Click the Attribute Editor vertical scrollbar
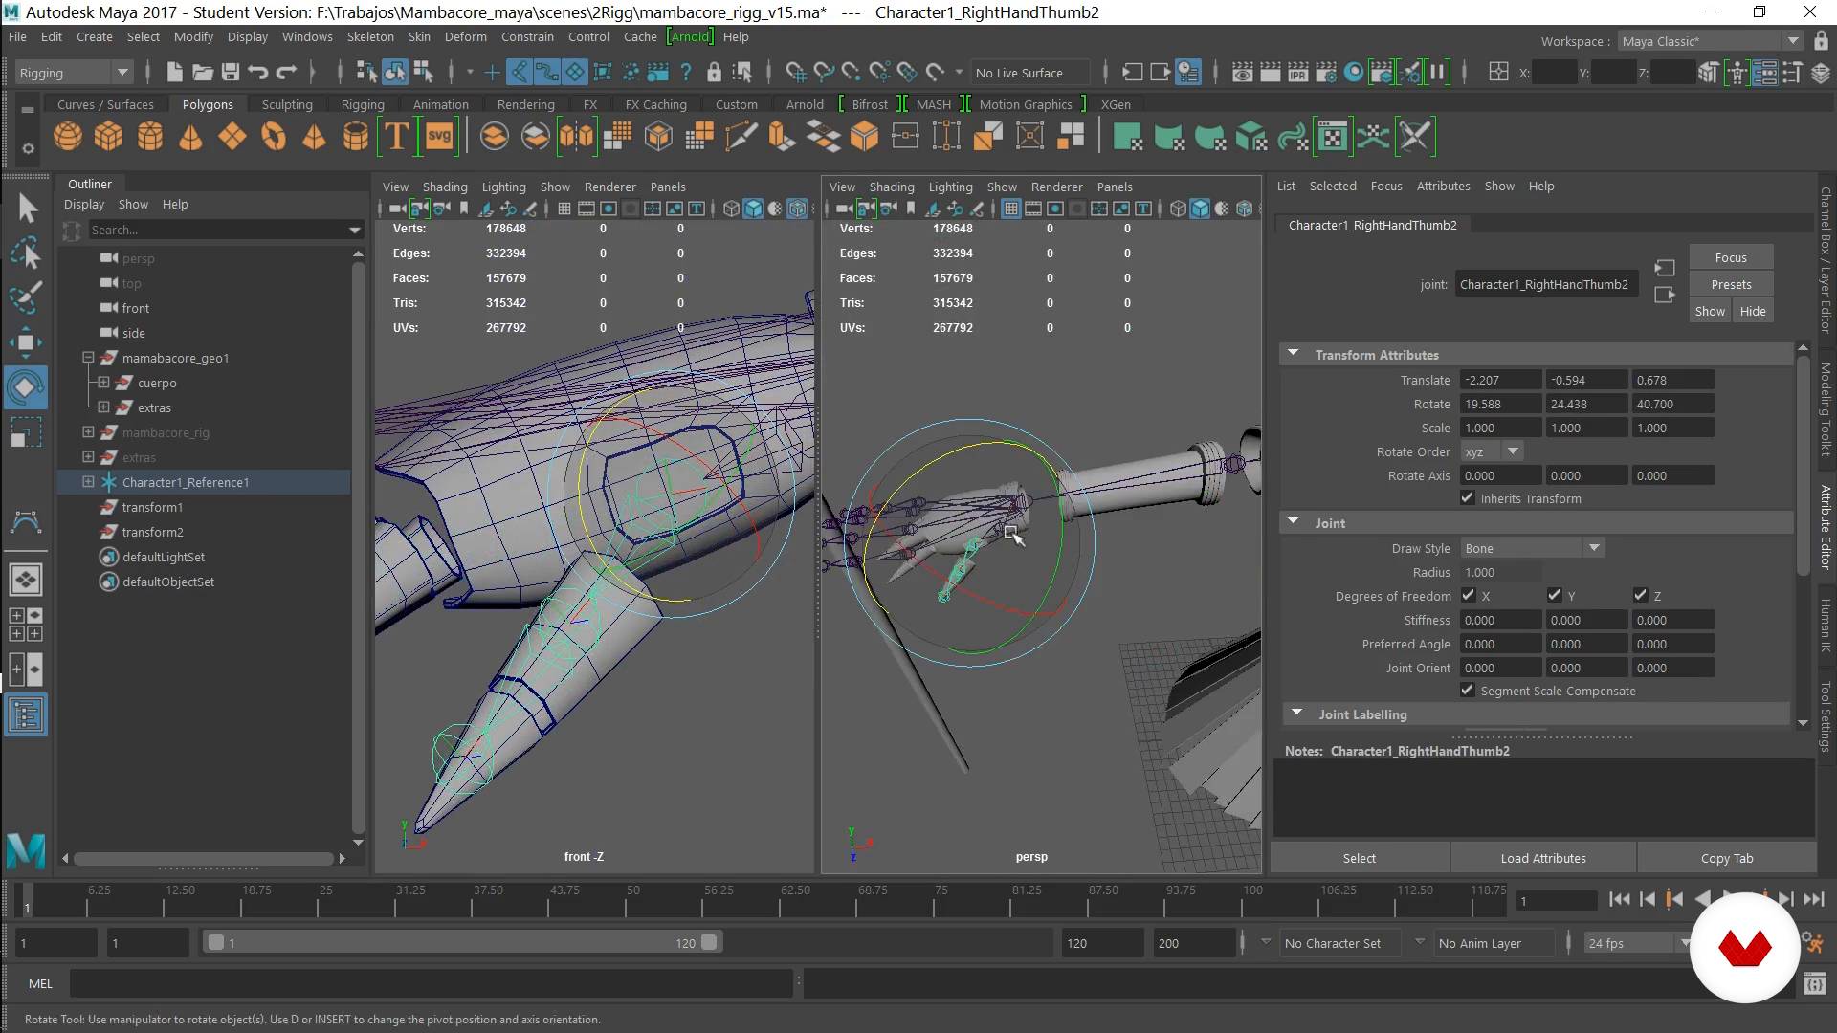Image resolution: width=1837 pixels, height=1033 pixels. coord(1803,466)
